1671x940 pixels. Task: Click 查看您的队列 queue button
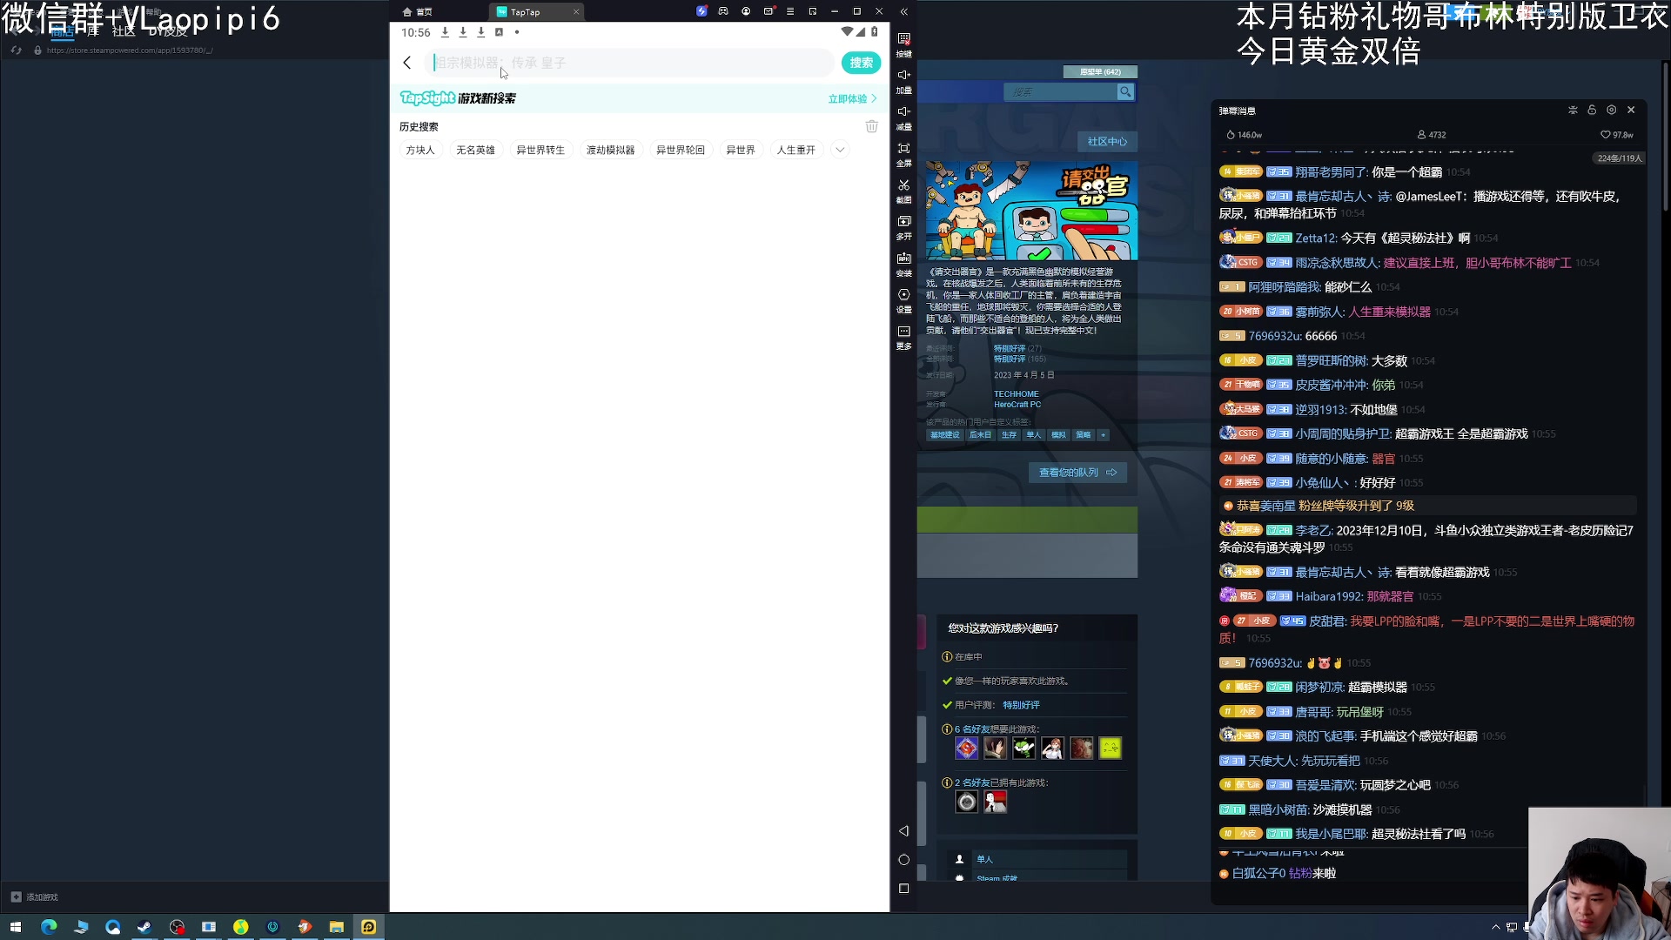pos(1077,473)
